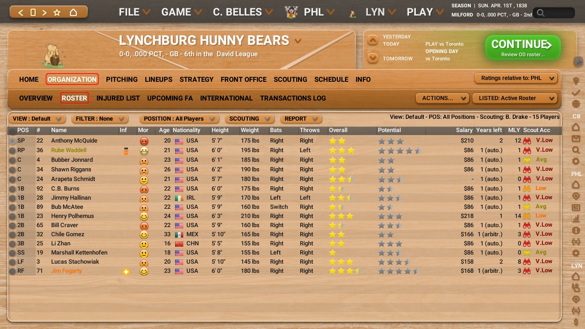Open the home icon under PHL in sidebar
Image resolution: width=585 pixels, height=329 pixels.
click(576, 185)
